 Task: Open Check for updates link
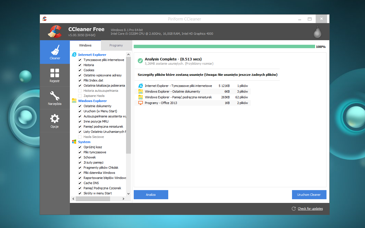[x=310, y=208]
